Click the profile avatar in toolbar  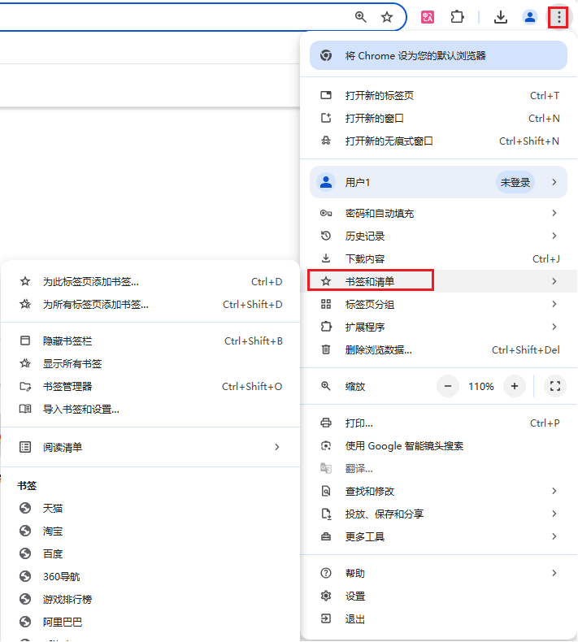[530, 17]
